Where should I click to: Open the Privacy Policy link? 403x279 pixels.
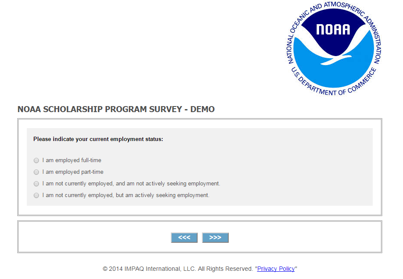pyautogui.click(x=276, y=269)
